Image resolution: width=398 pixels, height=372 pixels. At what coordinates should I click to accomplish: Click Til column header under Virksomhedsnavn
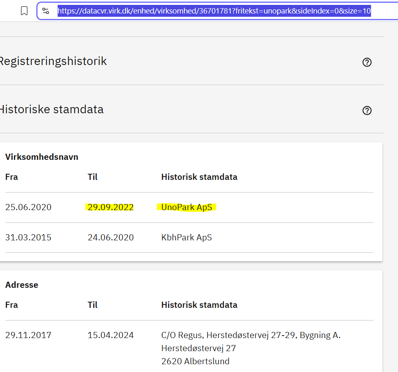(x=92, y=177)
